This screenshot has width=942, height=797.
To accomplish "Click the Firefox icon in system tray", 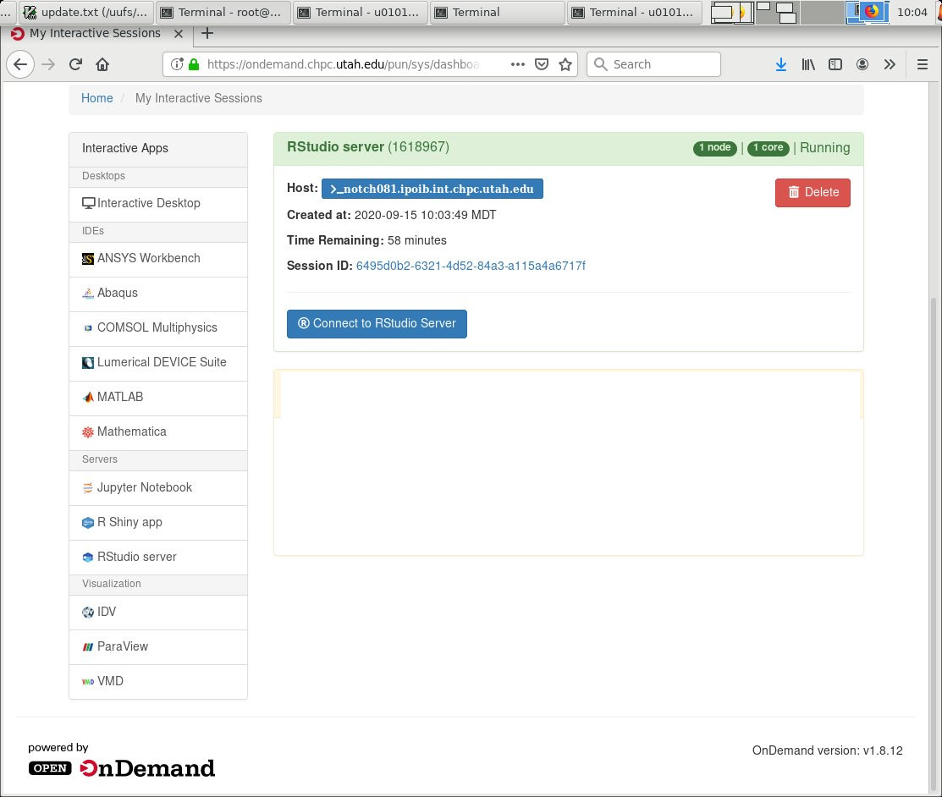I will (x=872, y=11).
